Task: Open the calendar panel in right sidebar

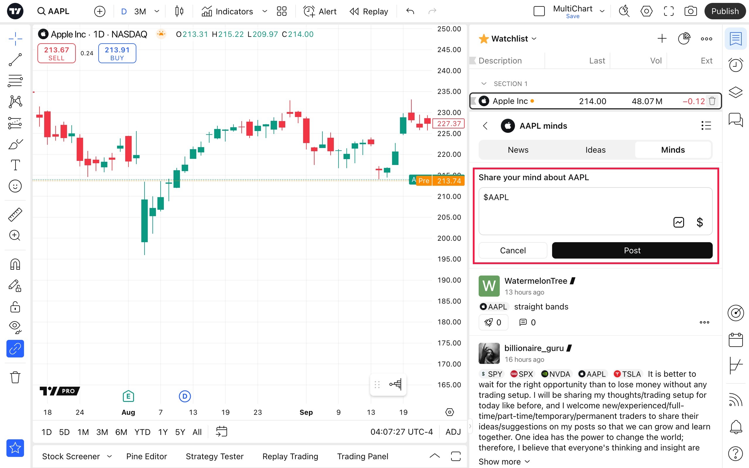Action: click(735, 340)
